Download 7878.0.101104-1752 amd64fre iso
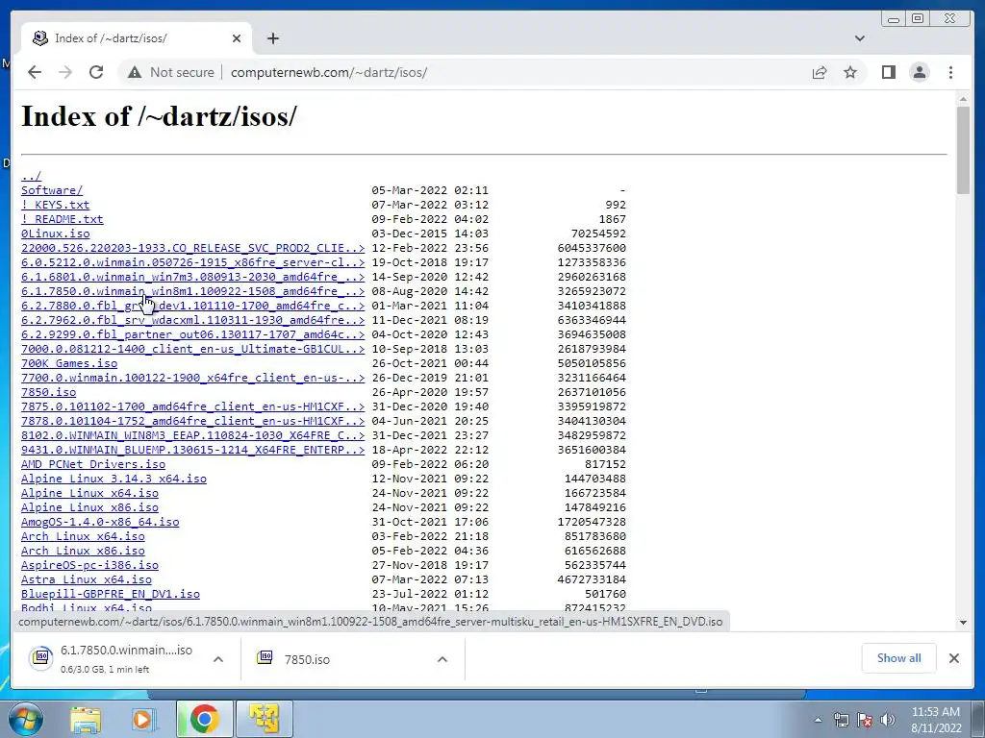The width and height of the screenshot is (985, 738). click(x=192, y=421)
